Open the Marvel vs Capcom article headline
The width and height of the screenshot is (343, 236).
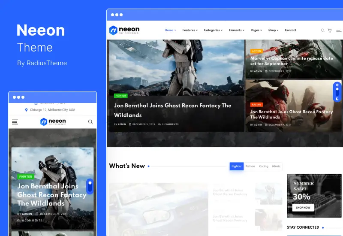292,61
